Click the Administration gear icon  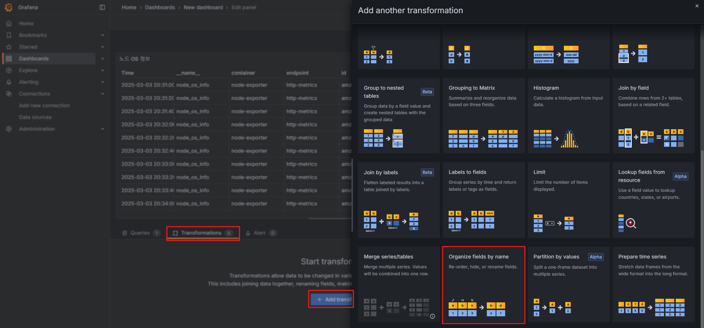[9, 129]
